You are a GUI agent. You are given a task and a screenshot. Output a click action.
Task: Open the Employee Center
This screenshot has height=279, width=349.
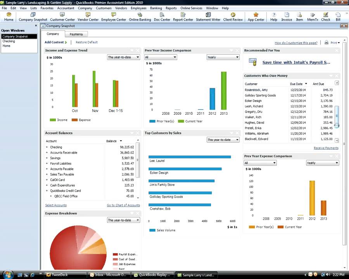[114, 17]
